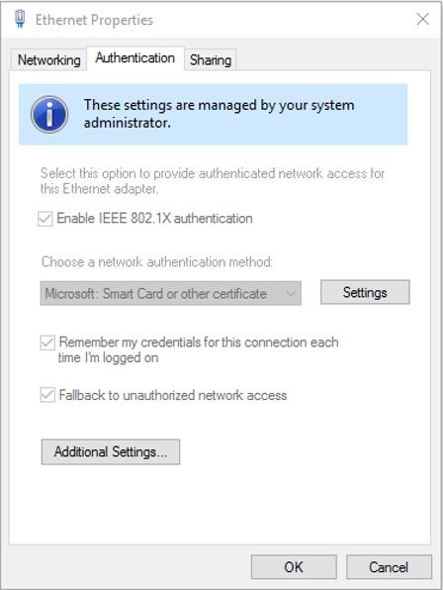443x590 pixels.
Task: Click 'Choose a network authentication method' label
Action: tap(157, 262)
